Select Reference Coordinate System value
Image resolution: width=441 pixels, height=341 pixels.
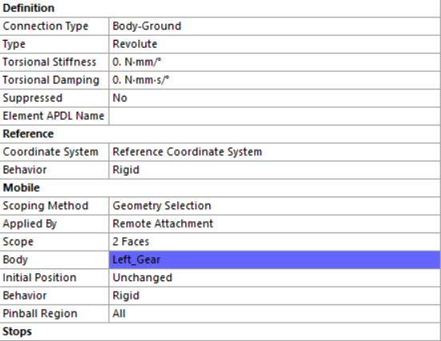click(275, 152)
